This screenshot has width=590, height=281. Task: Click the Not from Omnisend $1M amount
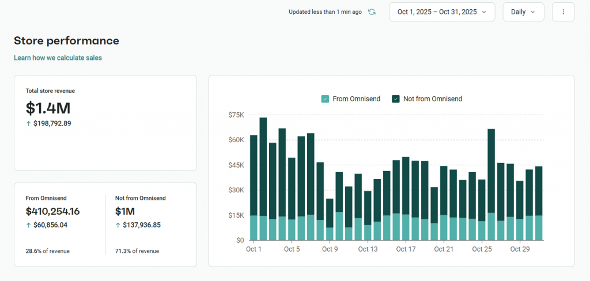click(x=125, y=211)
